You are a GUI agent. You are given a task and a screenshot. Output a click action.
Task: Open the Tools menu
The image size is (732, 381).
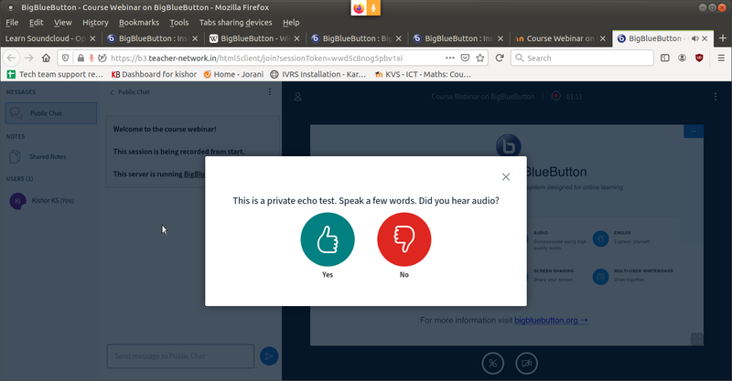click(x=178, y=22)
